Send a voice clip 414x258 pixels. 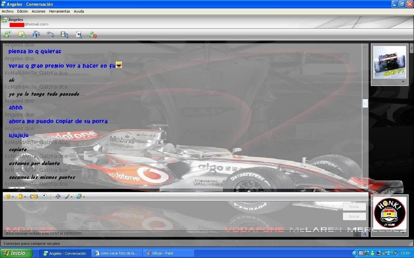(x=44, y=196)
